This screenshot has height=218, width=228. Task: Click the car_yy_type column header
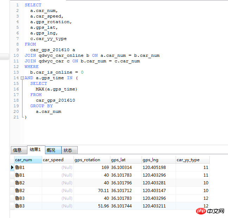point(193,160)
